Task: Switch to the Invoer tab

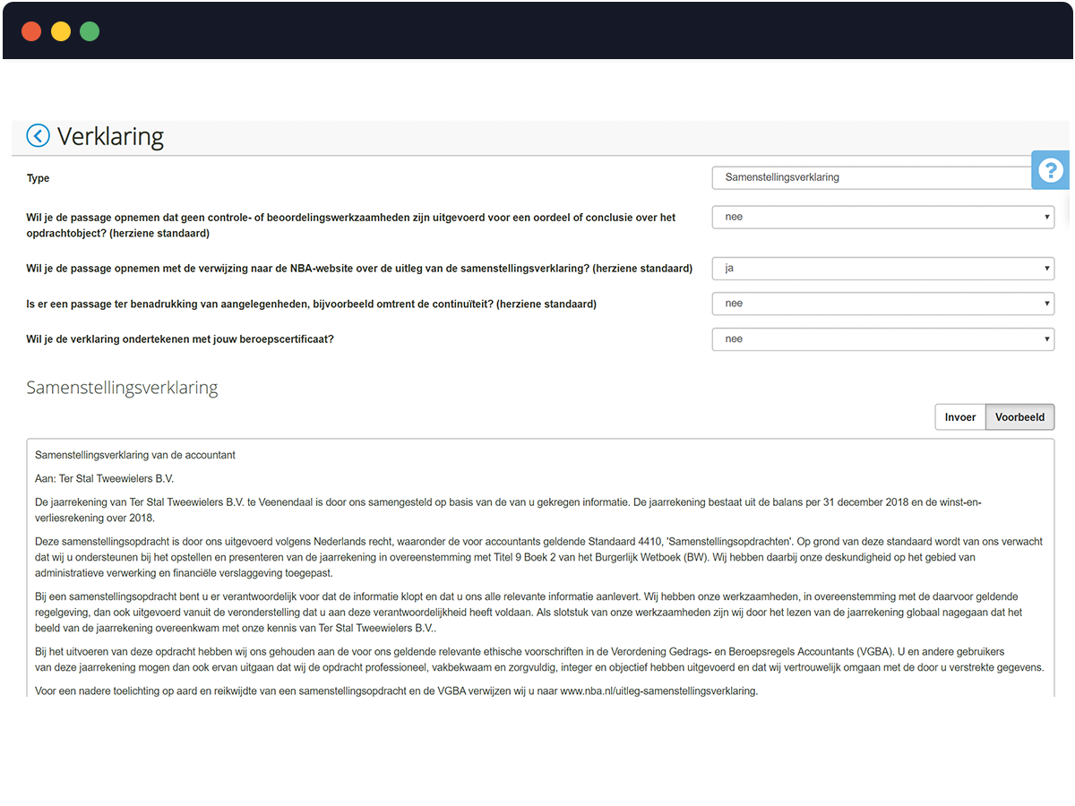Action: [x=959, y=417]
